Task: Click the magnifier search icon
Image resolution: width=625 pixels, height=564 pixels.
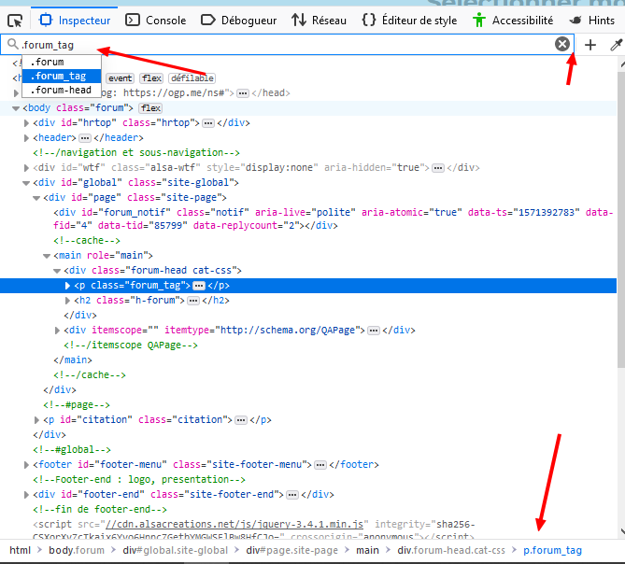Action: [13, 44]
